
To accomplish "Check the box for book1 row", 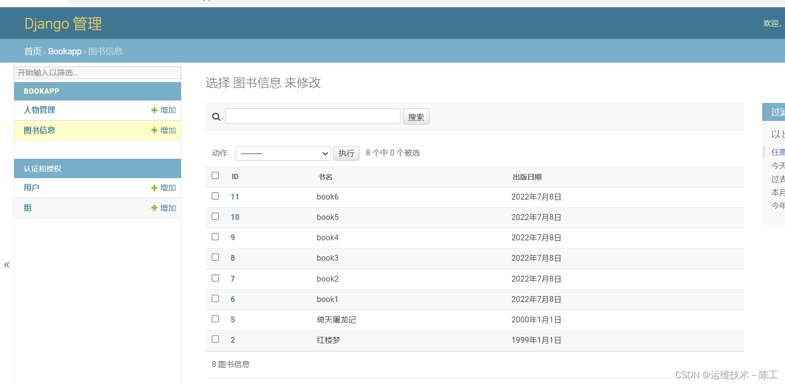I will (x=216, y=299).
